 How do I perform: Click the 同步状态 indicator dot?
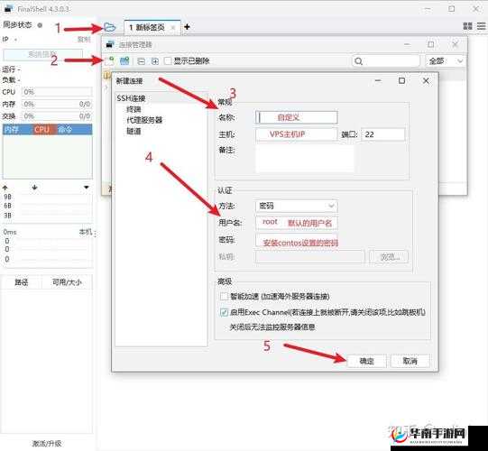40,25
